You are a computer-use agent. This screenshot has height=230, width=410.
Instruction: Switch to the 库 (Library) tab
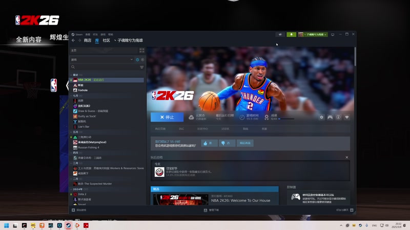tap(97, 40)
